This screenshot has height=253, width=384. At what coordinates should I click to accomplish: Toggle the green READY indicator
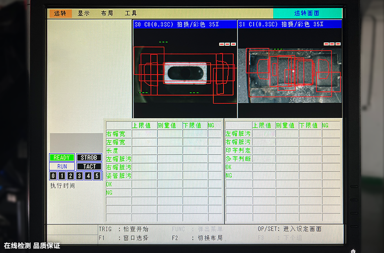pos(62,158)
